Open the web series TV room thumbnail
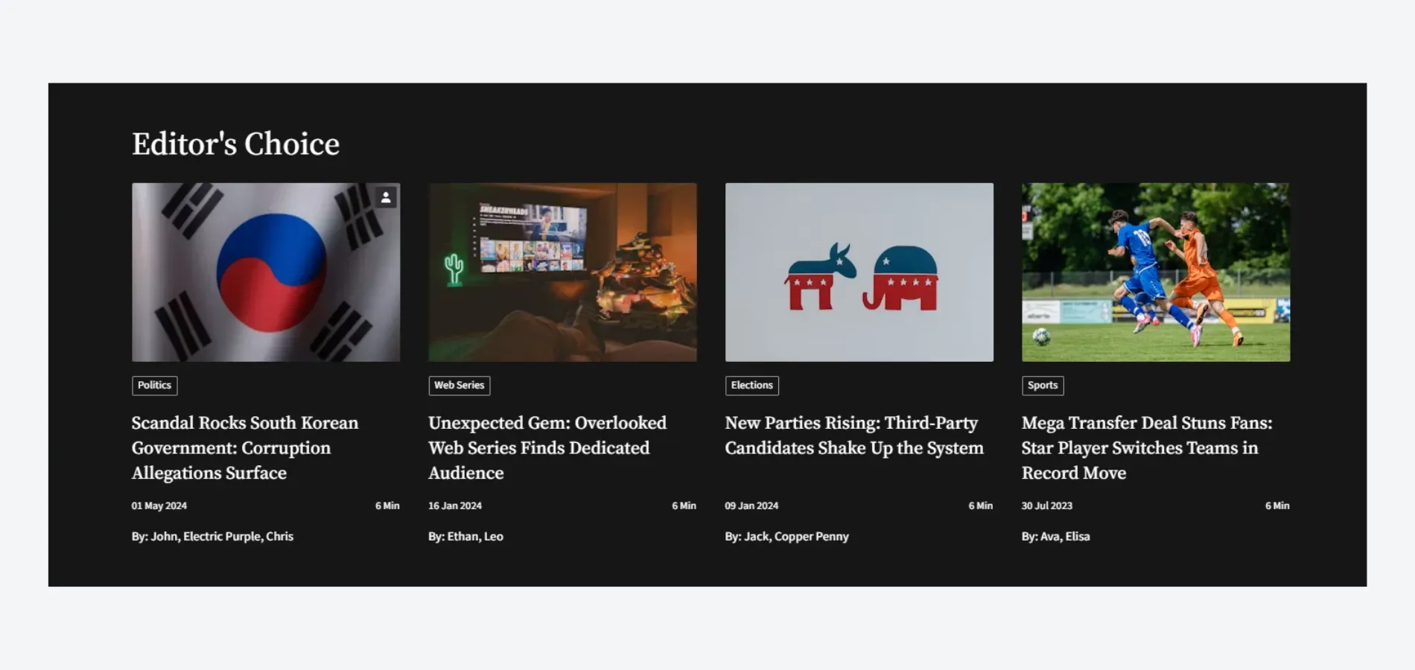This screenshot has height=670, width=1415. click(562, 272)
